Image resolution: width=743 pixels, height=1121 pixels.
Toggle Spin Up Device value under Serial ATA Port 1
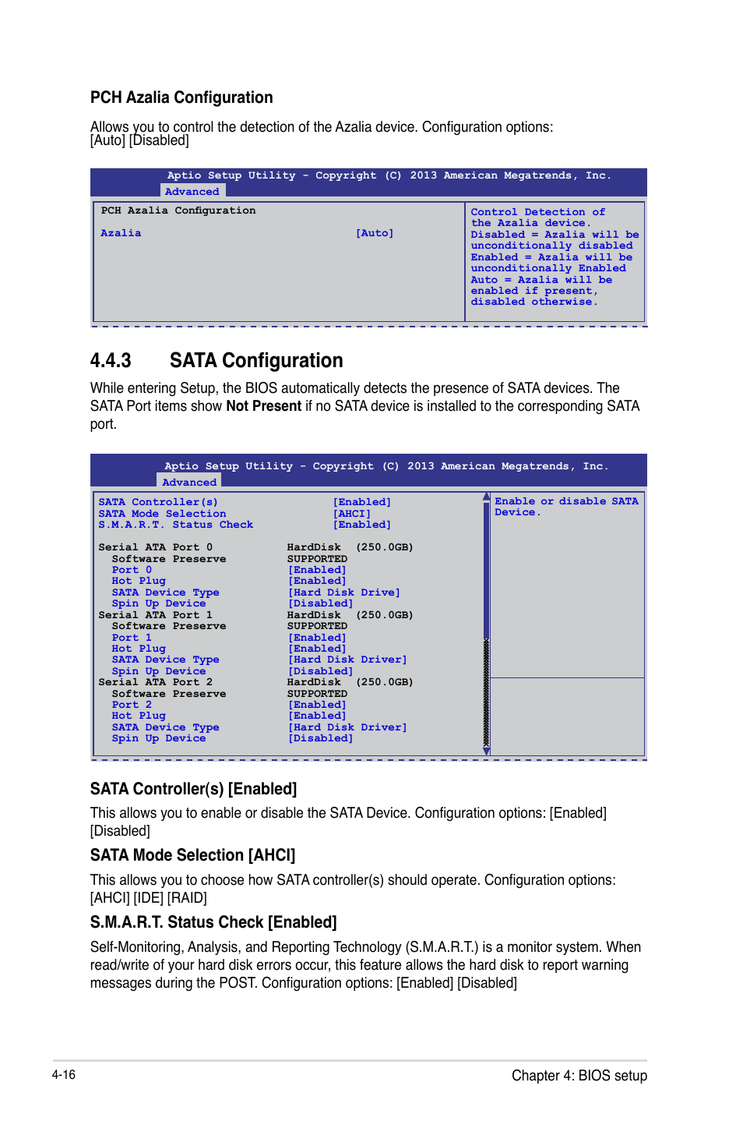point(320,671)
